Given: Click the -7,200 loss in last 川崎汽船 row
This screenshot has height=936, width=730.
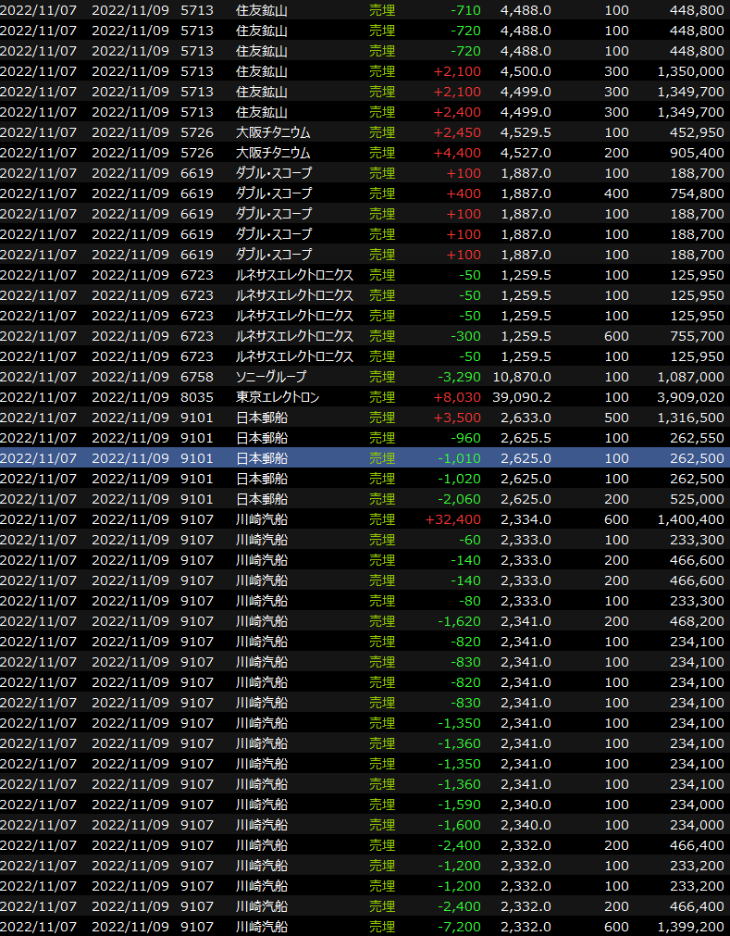Looking at the screenshot, I should coord(460,927).
